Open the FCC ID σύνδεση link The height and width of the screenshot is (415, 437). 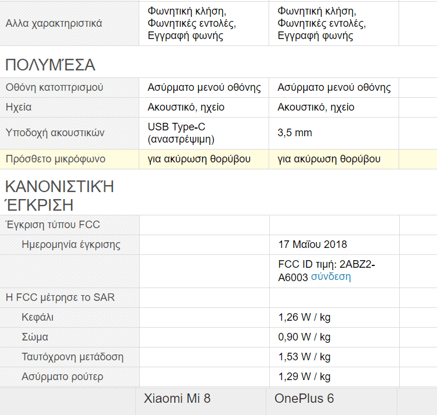pos(331,277)
